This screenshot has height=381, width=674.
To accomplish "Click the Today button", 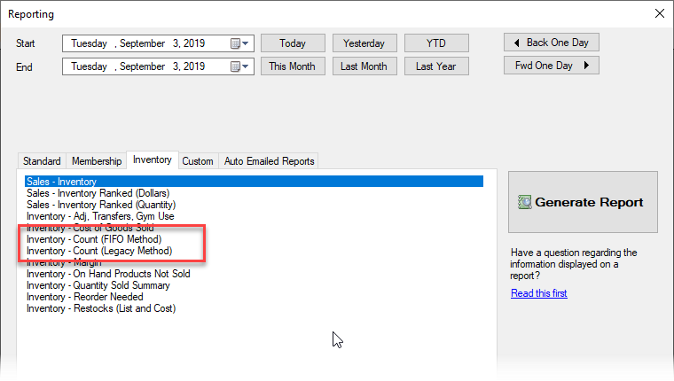I will pos(292,43).
